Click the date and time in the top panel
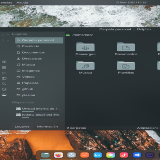This screenshot has width=160, height=160. (x=131, y=2)
